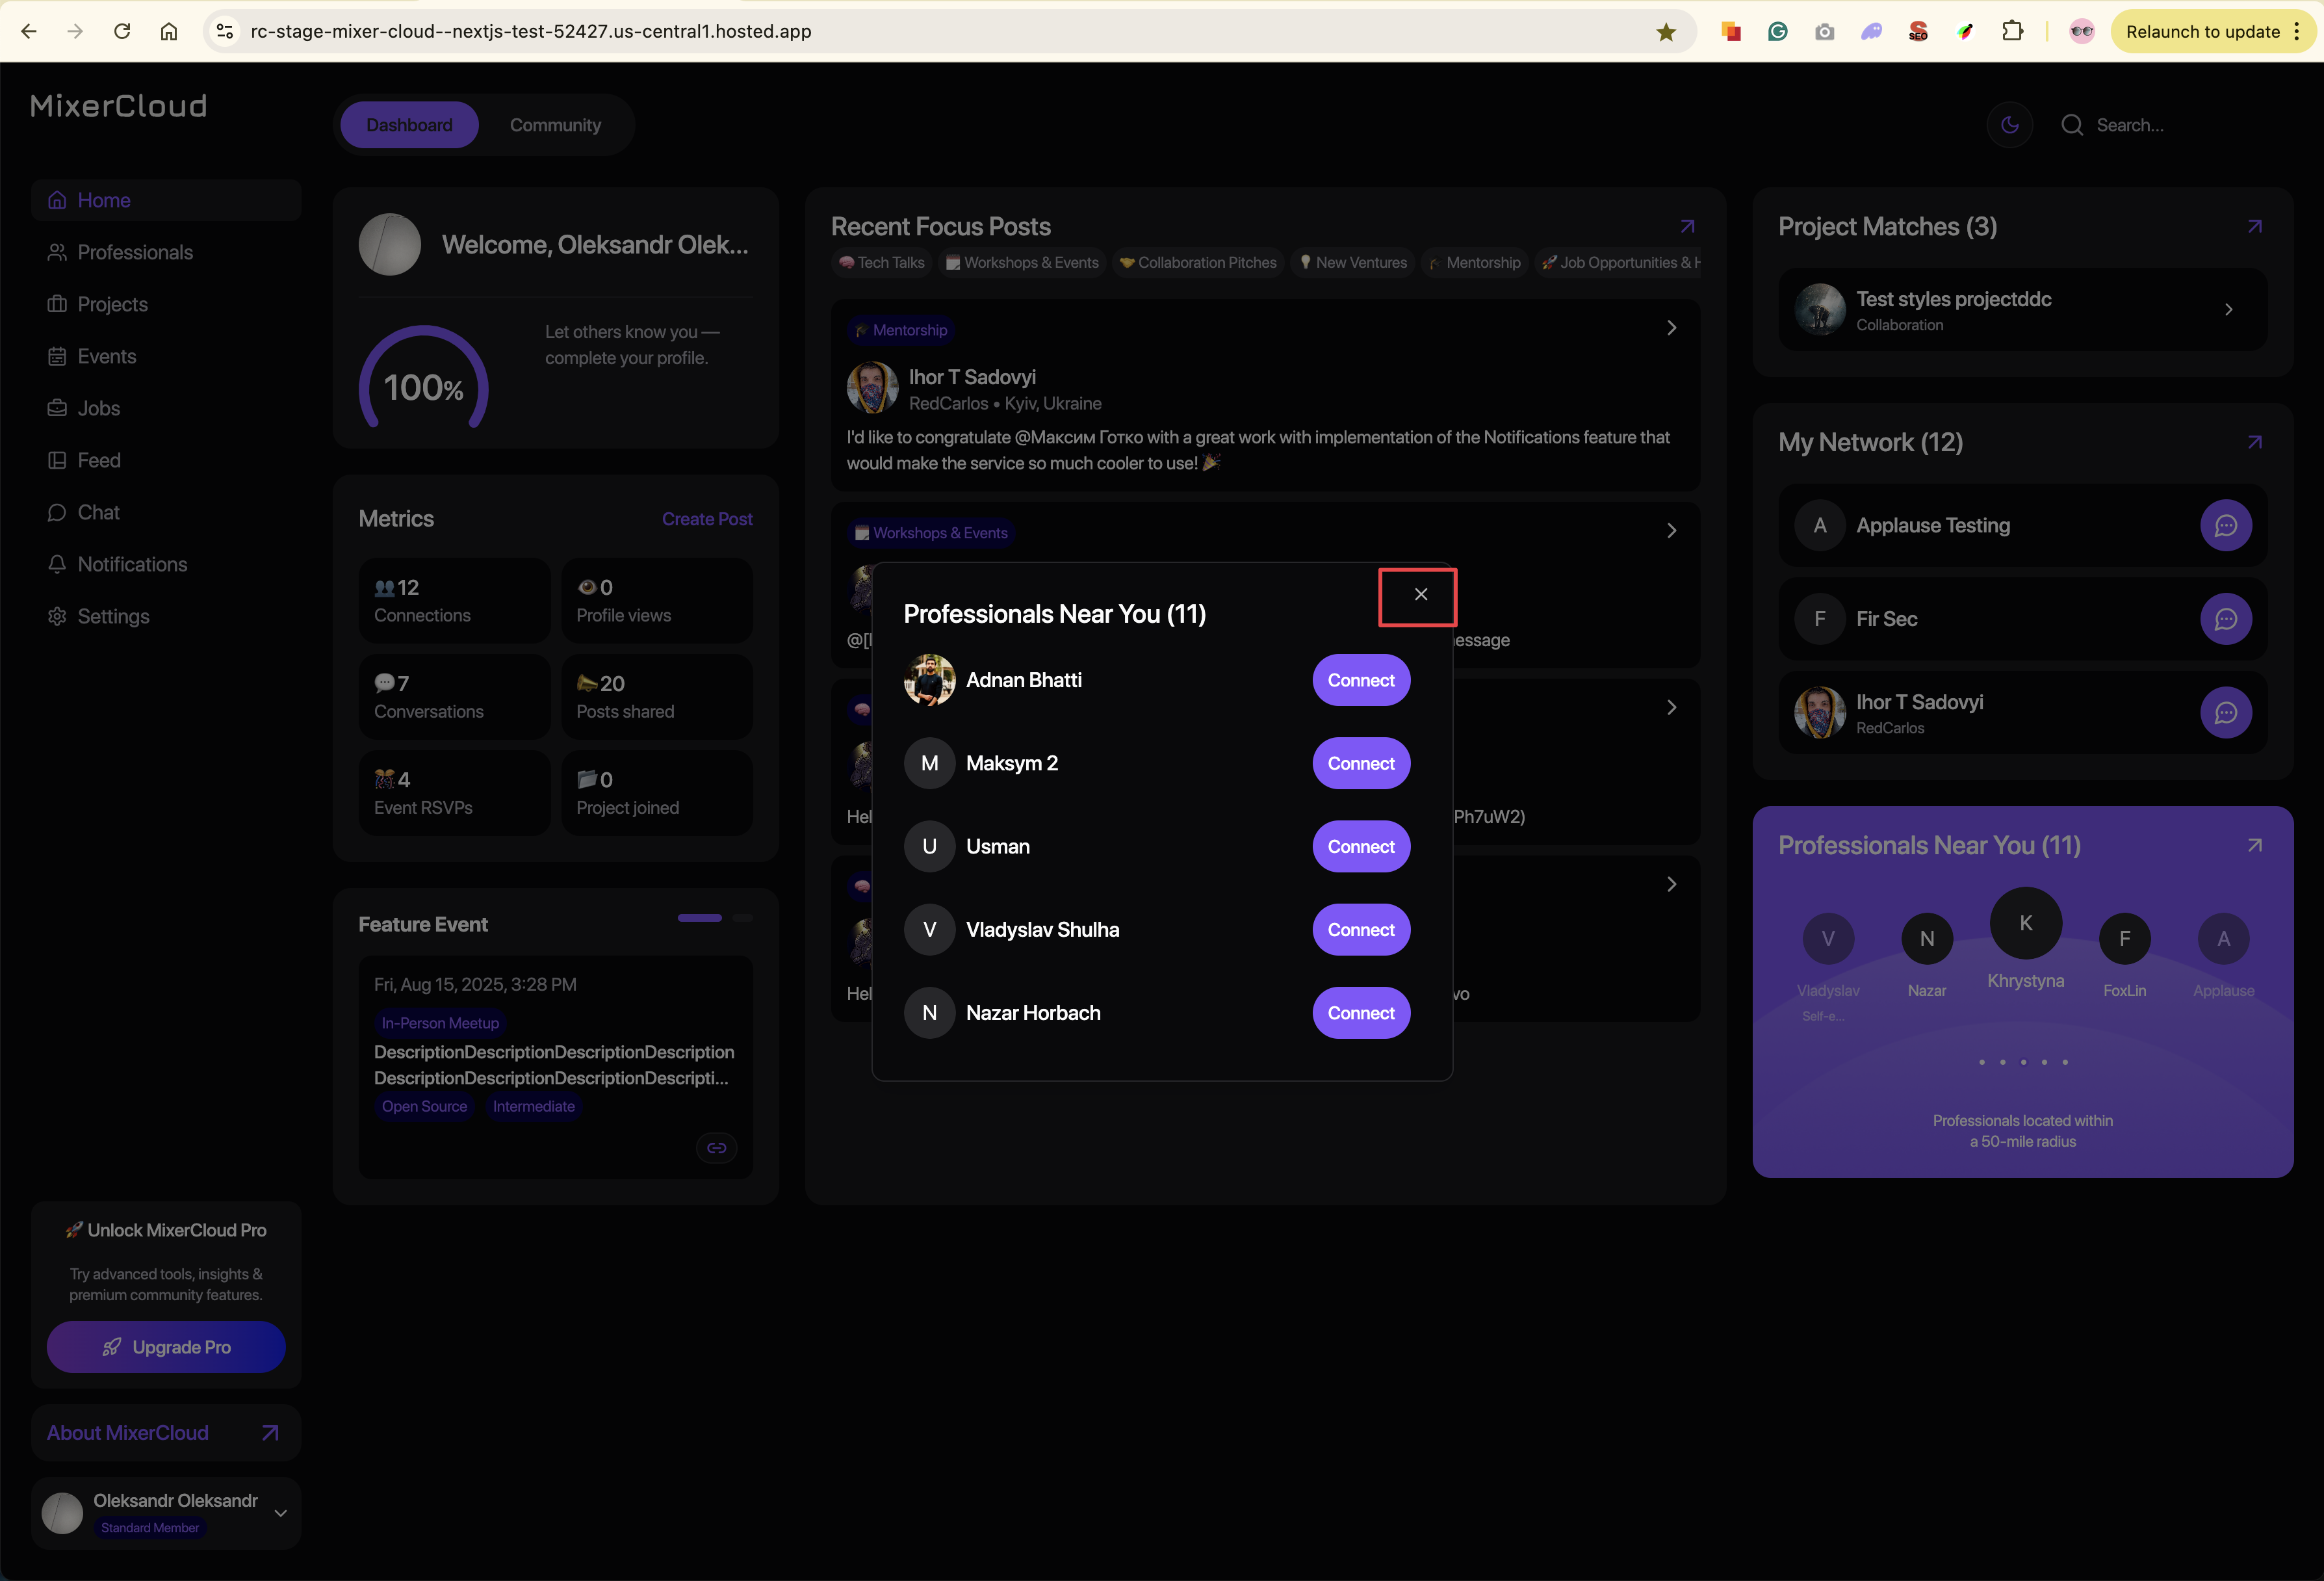The height and width of the screenshot is (1581, 2324).
Task: Click the Search input field
Action: pos(2160,125)
